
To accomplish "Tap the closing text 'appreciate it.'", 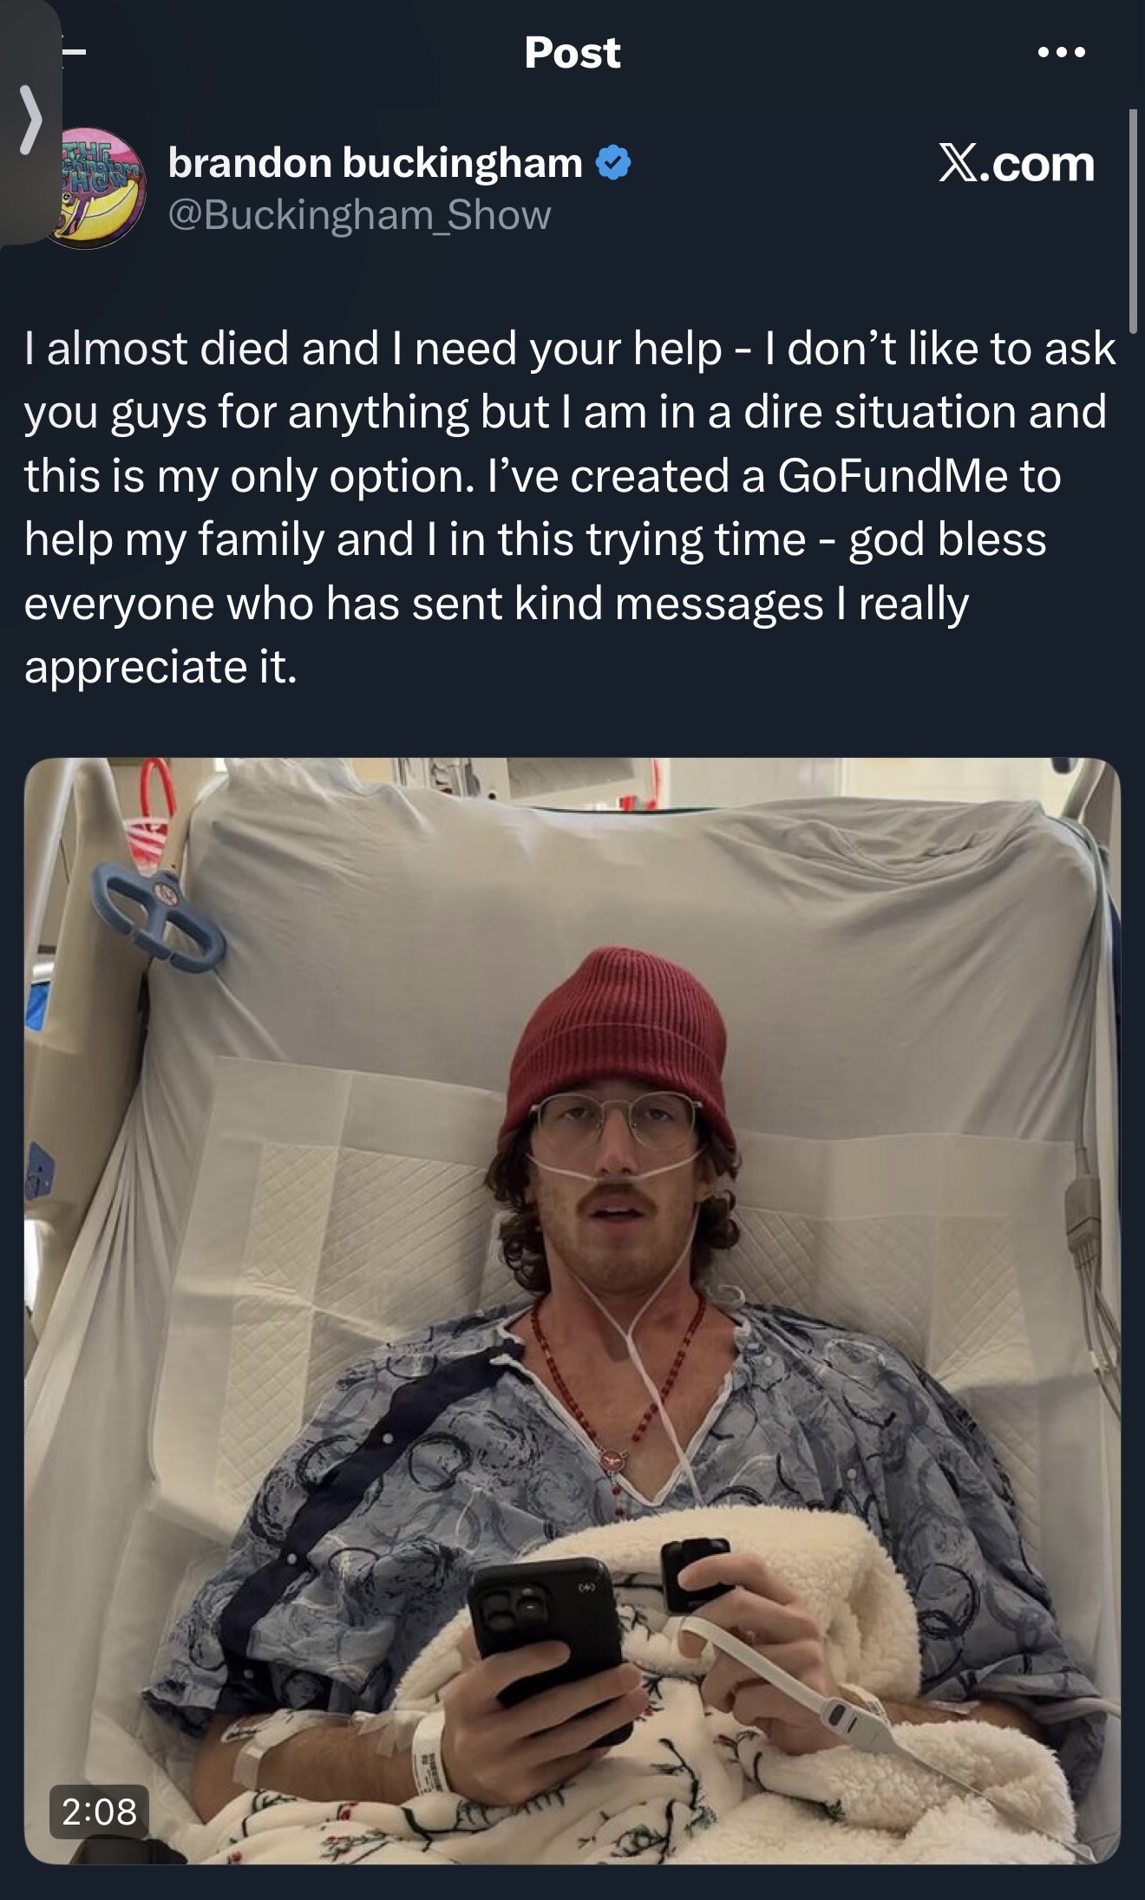I will 160,667.
